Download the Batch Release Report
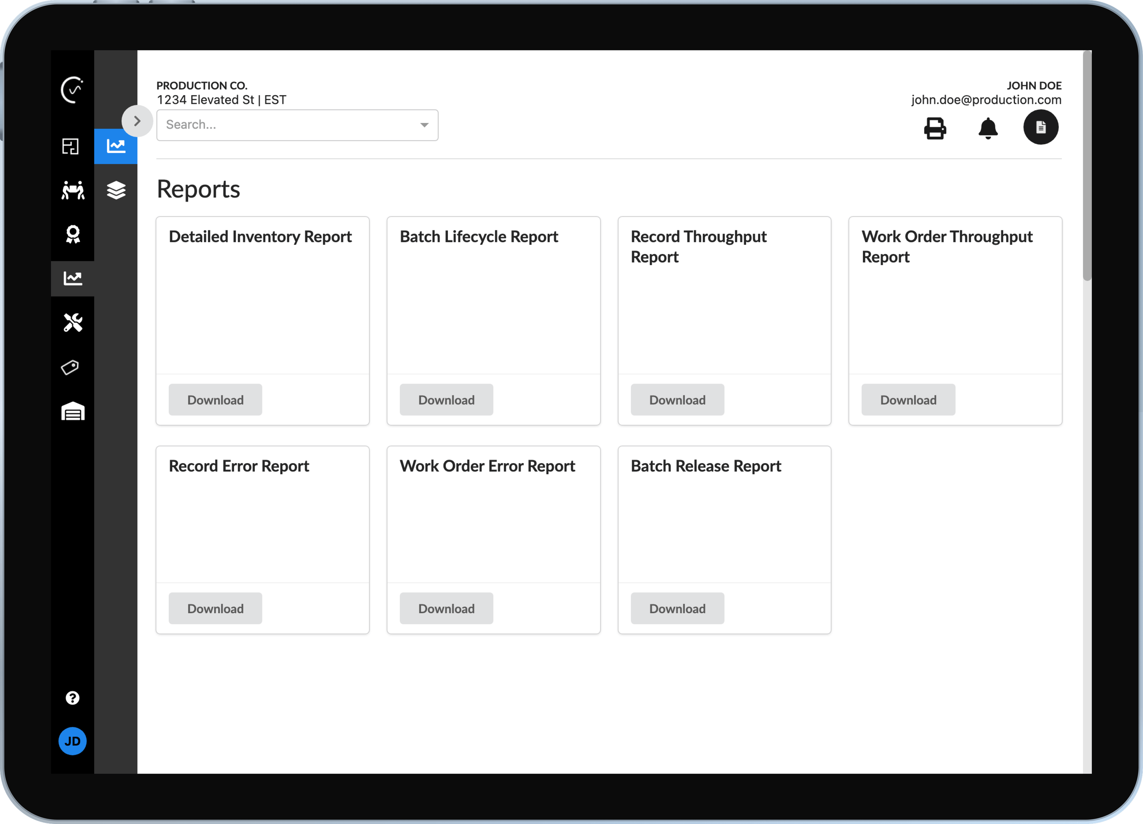1143x824 pixels. coord(677,608)
